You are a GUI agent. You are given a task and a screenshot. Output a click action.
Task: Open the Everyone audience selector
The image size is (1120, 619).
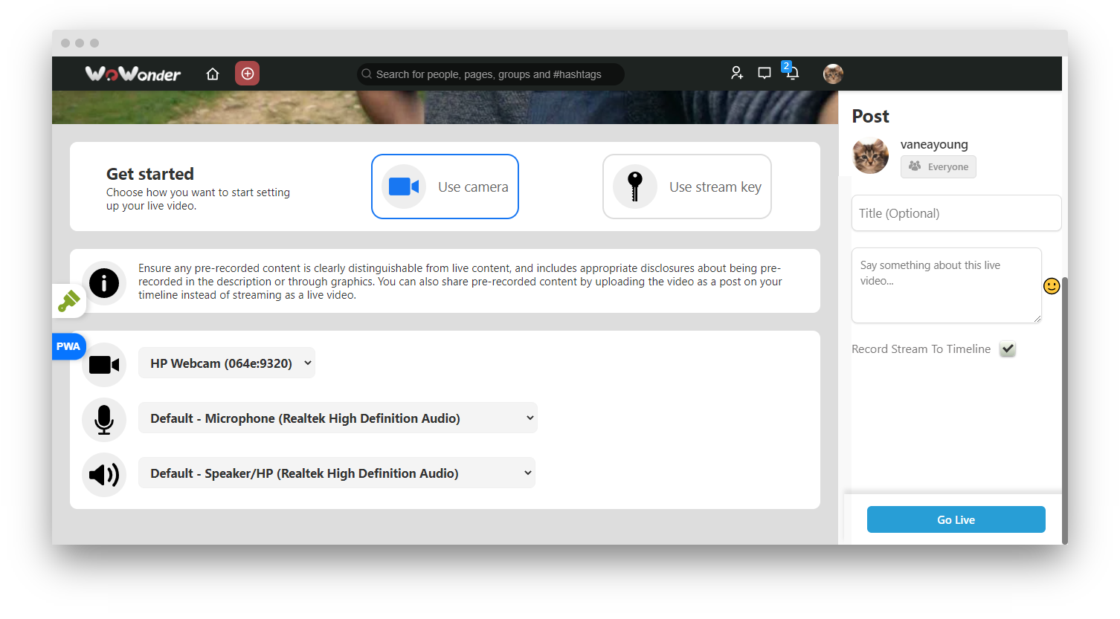pyautogui.click(x=938, y=166)
